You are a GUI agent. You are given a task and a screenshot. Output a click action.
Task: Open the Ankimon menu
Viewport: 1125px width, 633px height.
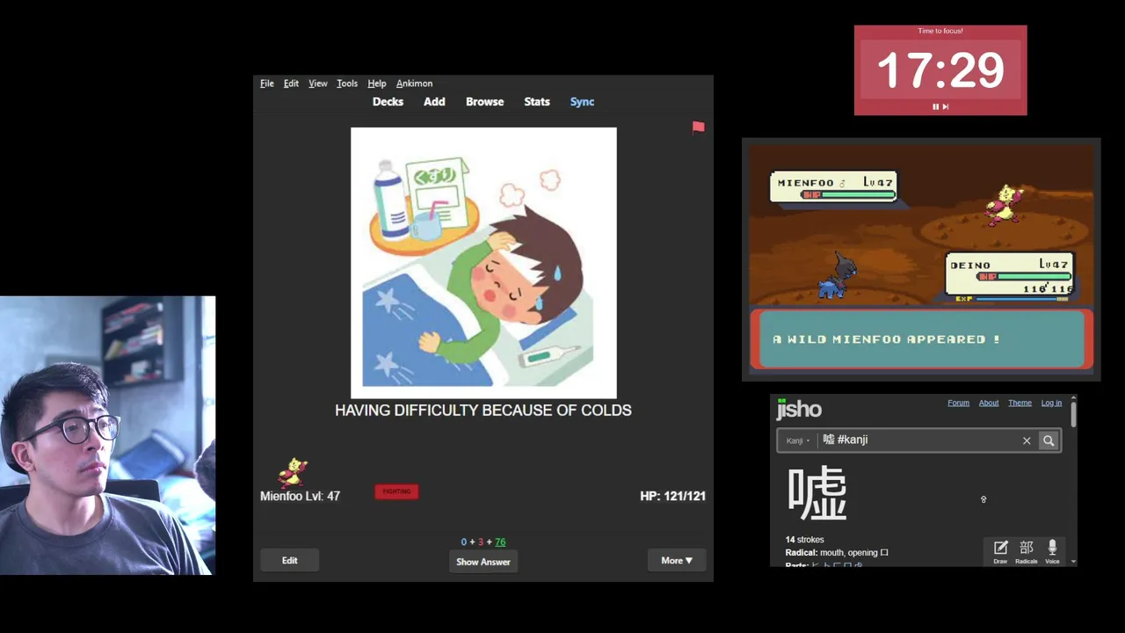(414, 84)
